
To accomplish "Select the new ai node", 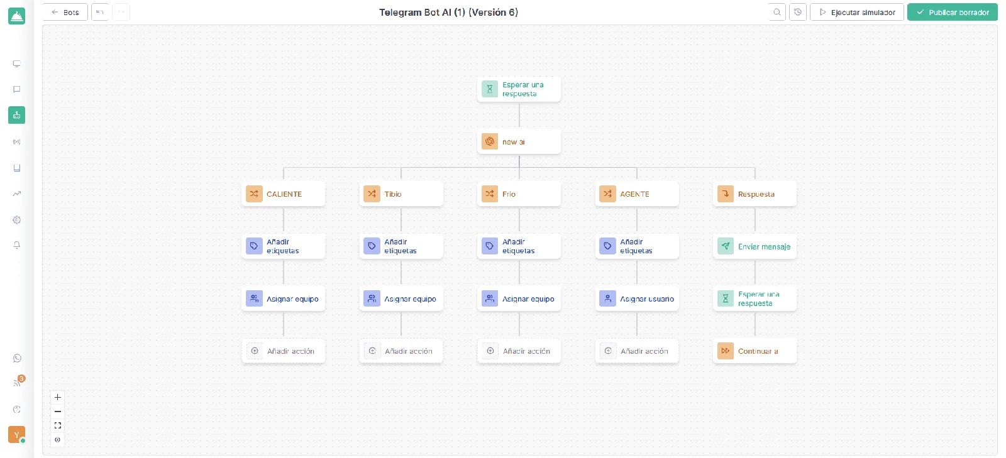I will [x=519, y=142].
